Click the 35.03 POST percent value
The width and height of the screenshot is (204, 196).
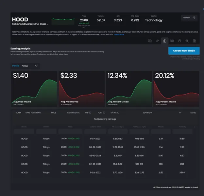pyautogui.click(x=182, y=172)
